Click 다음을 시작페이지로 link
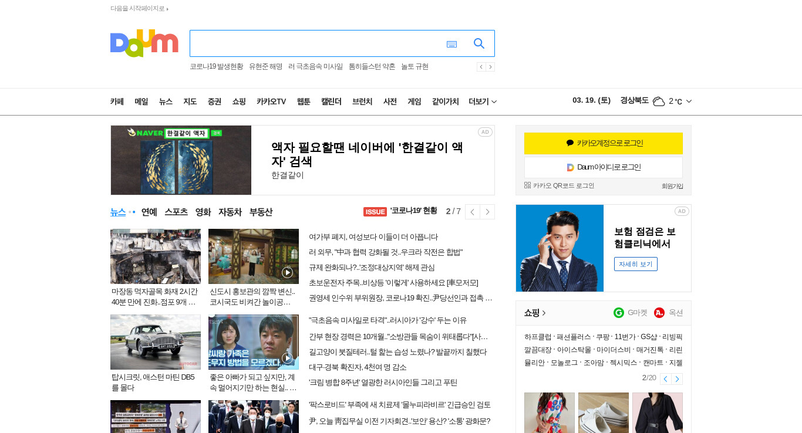The image size is (802, 433). (x=139, y=8)
